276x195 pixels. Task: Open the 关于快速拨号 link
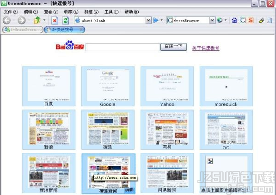click(x=206, y=48)
